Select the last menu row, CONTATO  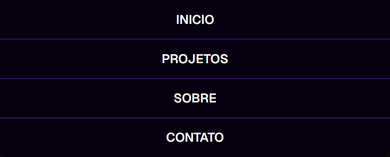point(195,137)
